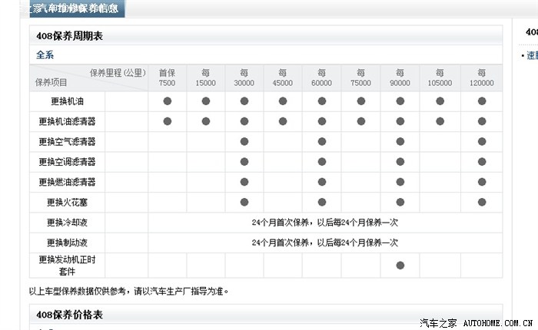The height and width of the screenshot is (330, 538).
Task: Click the 每 105000 column header
Action: click(x=440, y=78)
